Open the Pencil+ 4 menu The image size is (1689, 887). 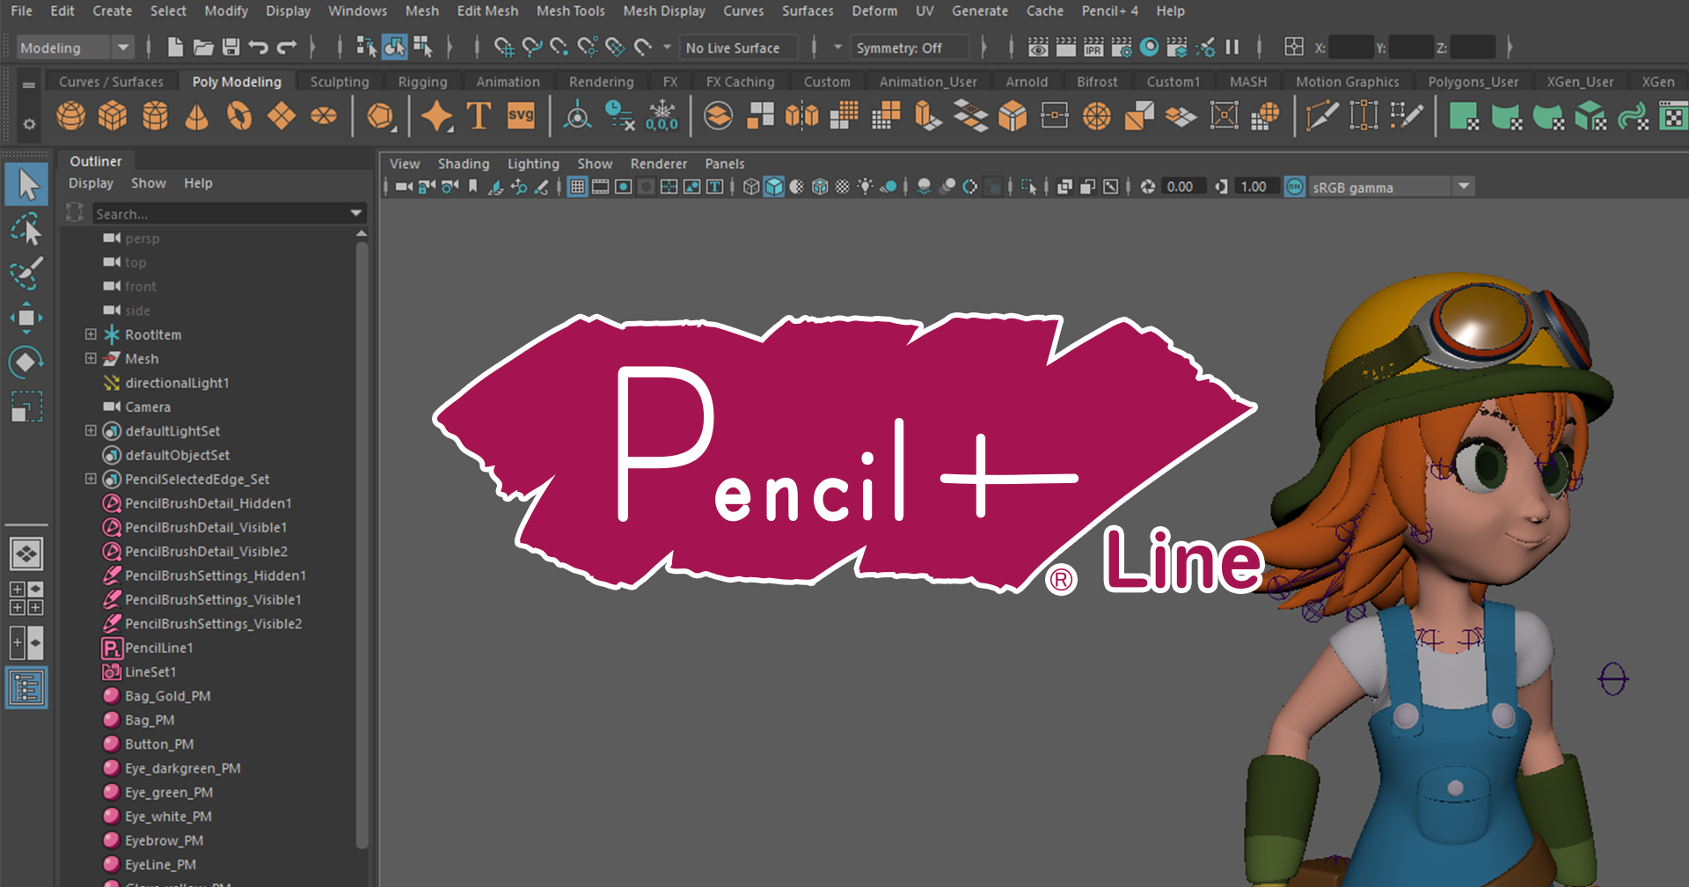1110,11
